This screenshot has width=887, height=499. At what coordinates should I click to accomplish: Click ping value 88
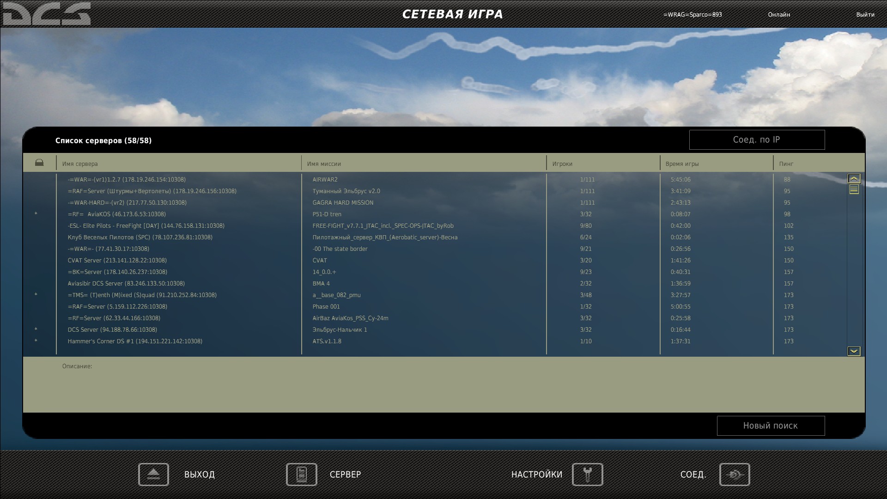(787, 179)
